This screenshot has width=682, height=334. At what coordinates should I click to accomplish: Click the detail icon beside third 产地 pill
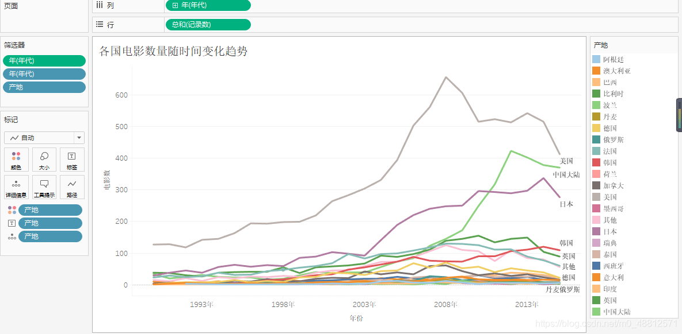pos(12,236)
